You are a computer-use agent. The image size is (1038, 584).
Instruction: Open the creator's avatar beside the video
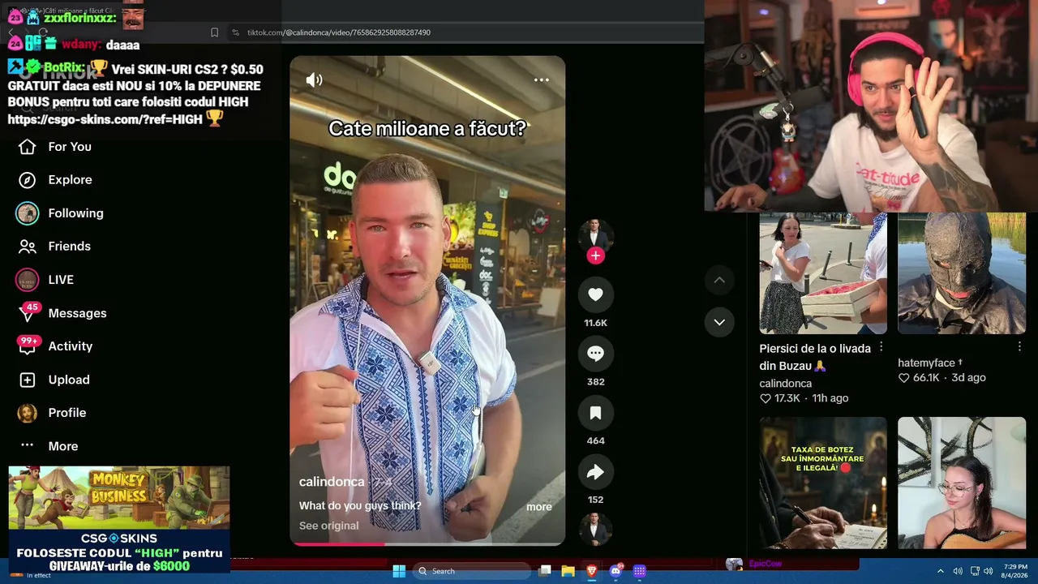(x=595, y=234)
